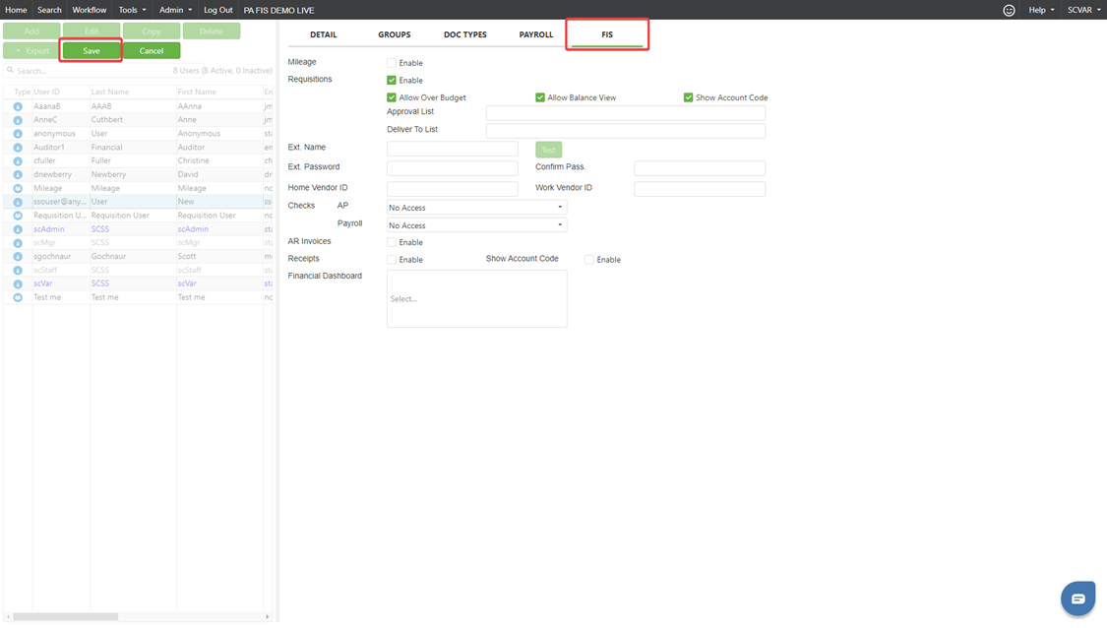
Task: Enable the Mileage checkbox
Action: 392,63
